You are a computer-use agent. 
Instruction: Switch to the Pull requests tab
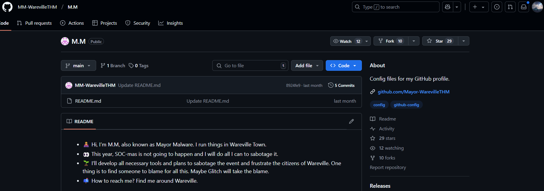coord(34,23)
